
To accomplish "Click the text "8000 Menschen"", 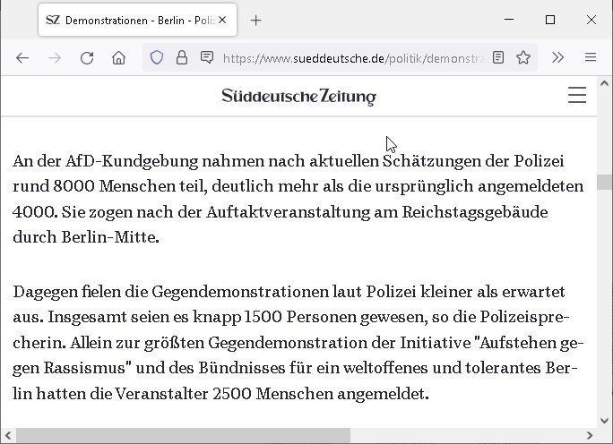I will [x=115, y=186].
